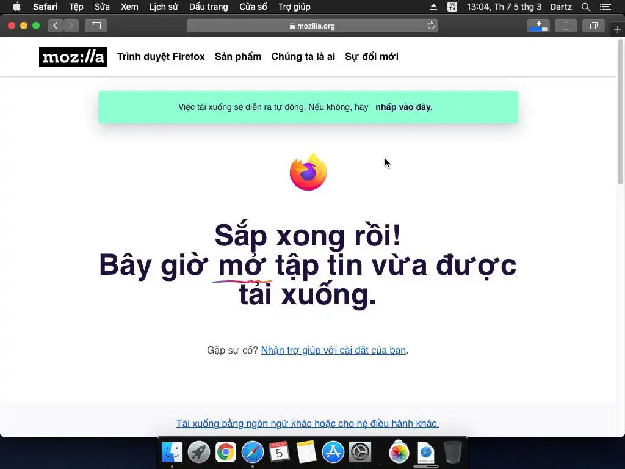Viewport: 625px width, 469px height.
Task: Open the Apple menu
Action: coord(16,7)
